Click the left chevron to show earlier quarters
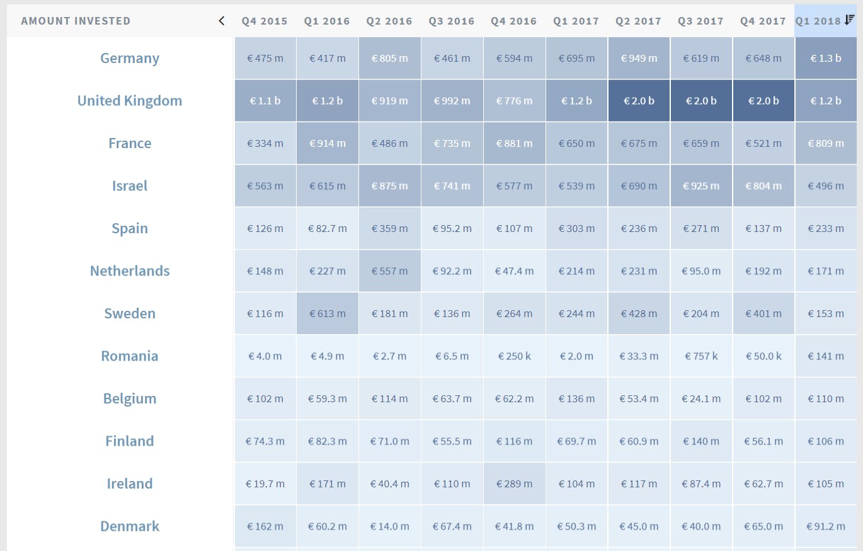Image resolution: width=863 pixels, height=551 pixels. coord(221,21)
